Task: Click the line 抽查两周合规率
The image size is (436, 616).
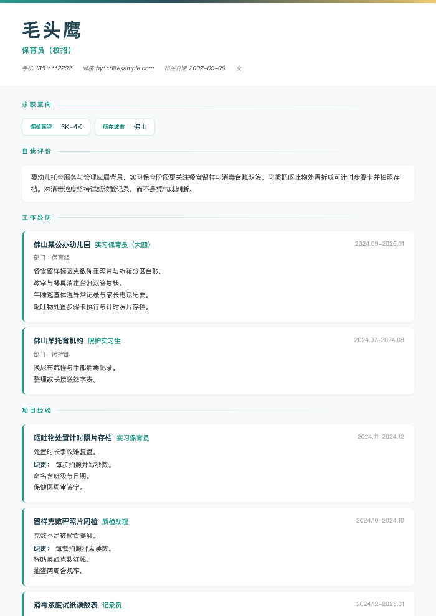Action: [58, 571]
